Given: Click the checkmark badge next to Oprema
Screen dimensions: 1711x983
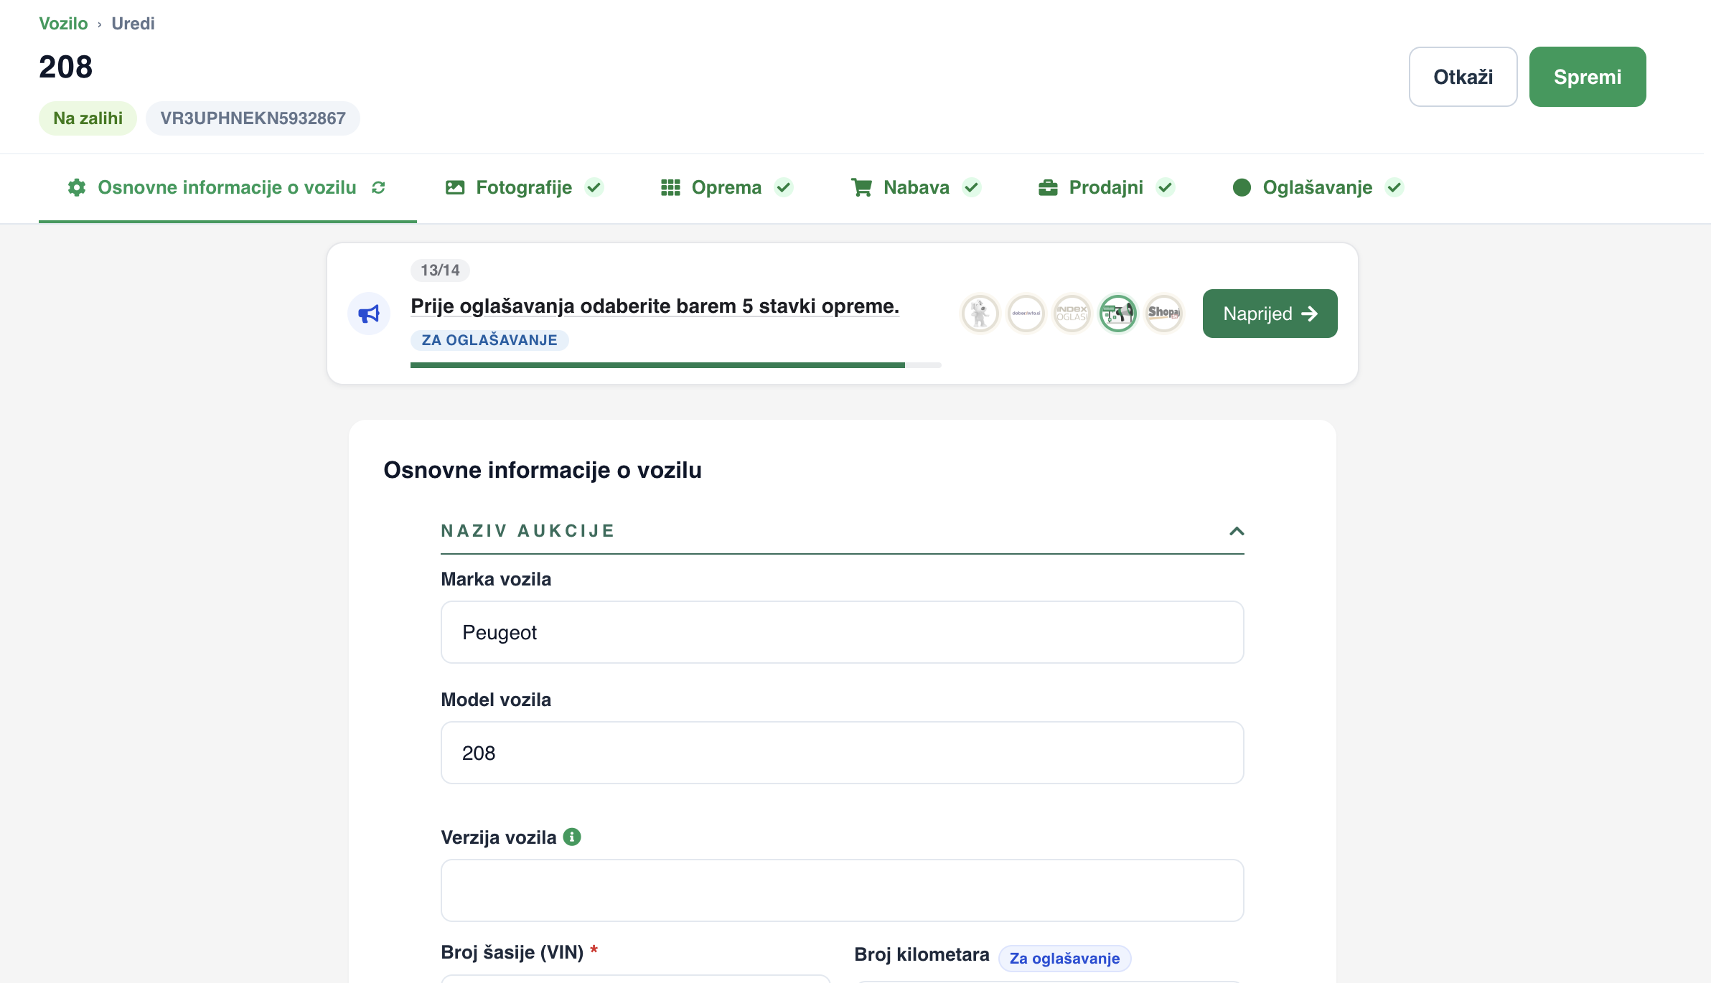Looking at the screenshot, I should (x=784, y=187).
